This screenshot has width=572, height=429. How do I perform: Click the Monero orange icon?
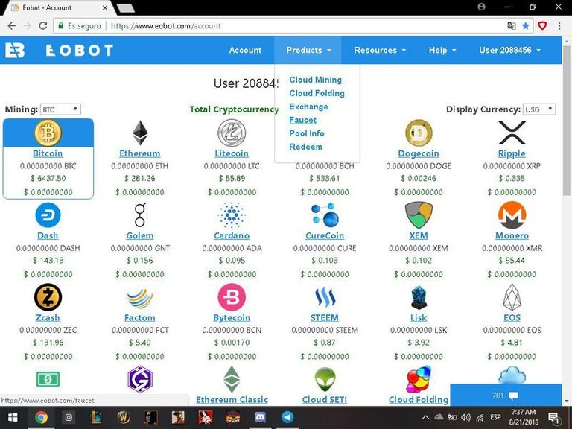coord(512,215)
